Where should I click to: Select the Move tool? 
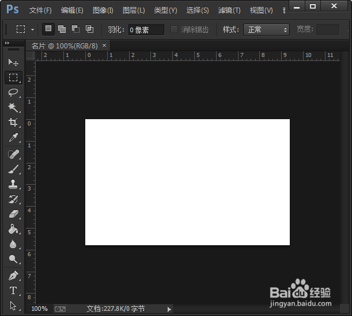(13, 62)
